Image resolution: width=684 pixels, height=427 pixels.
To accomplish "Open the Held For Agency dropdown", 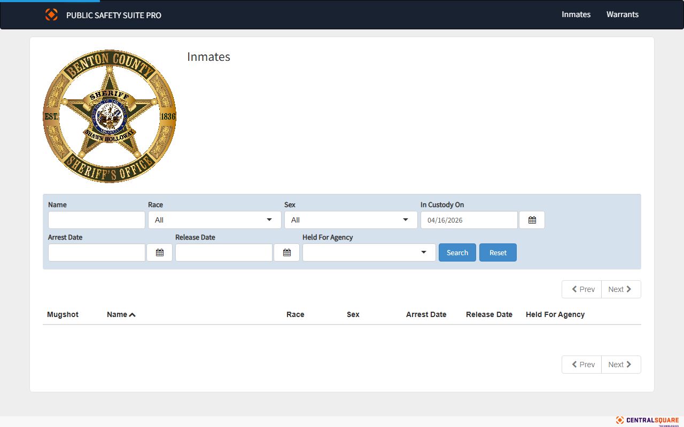I will pyautogui.click(x=369, y=252).
